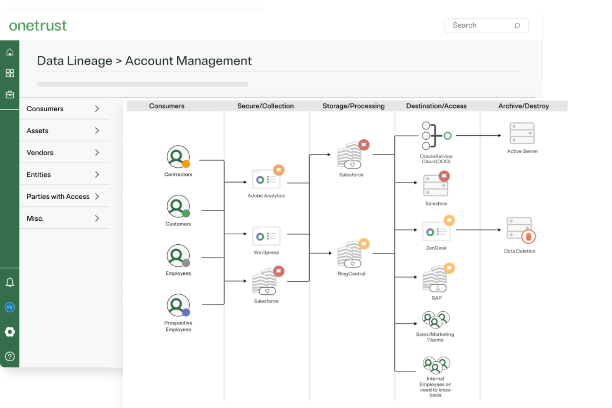Open the settings gear in the sidebar
Viewport: 612px width, 408px height.
point(10,332)
